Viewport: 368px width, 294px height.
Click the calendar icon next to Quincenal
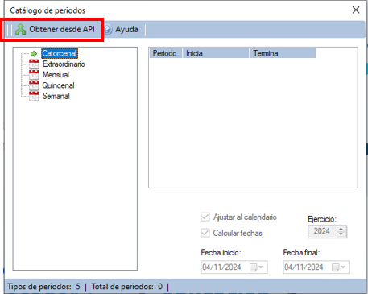(34, 85)
